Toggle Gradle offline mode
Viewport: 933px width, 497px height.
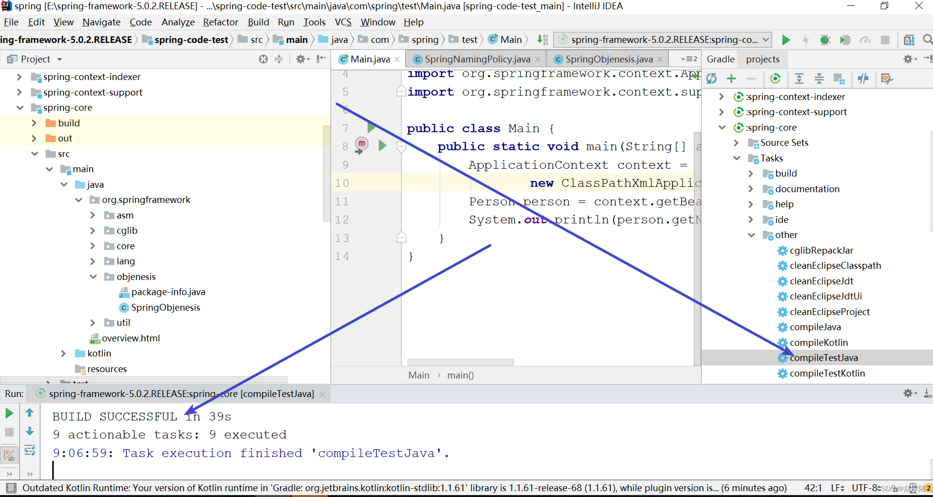(863, 79)
